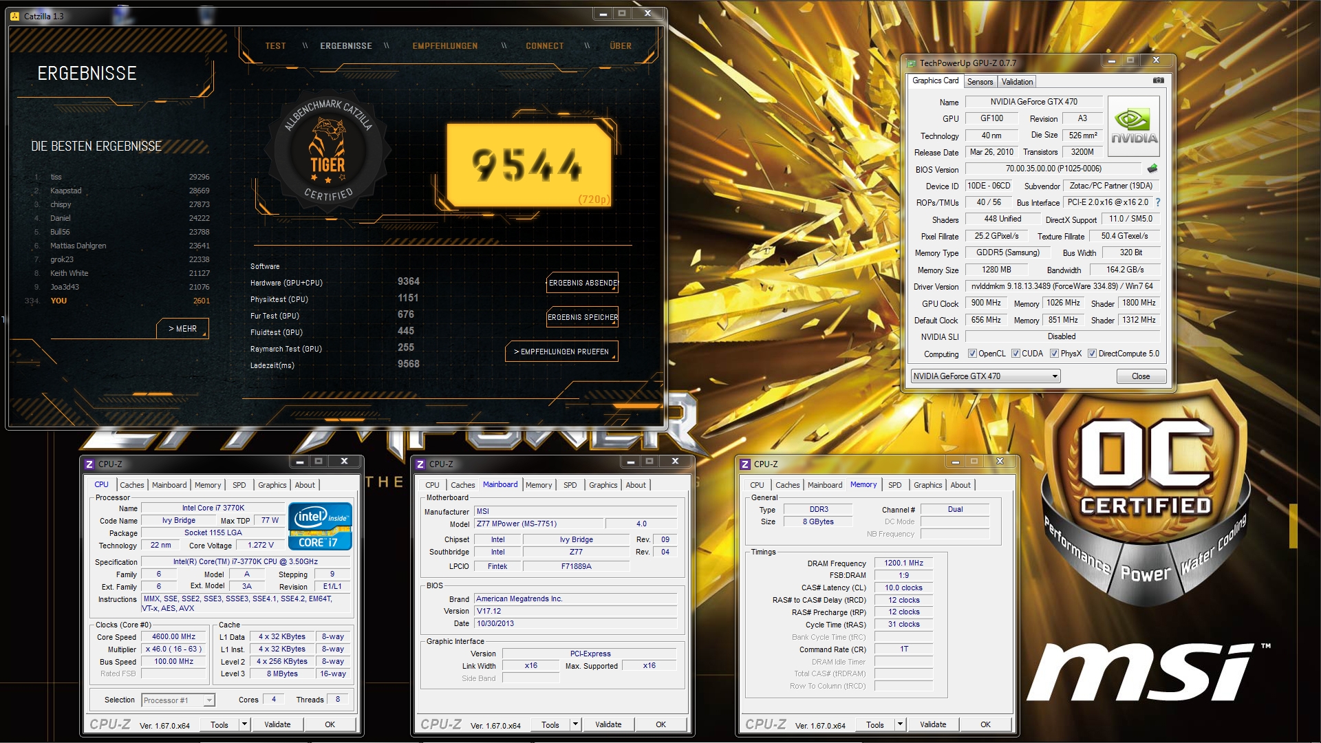1321x743 pixels.
Task: Open Mainboard tab in CPU tab CPU-Z window
Action: (x=169, y=485)
